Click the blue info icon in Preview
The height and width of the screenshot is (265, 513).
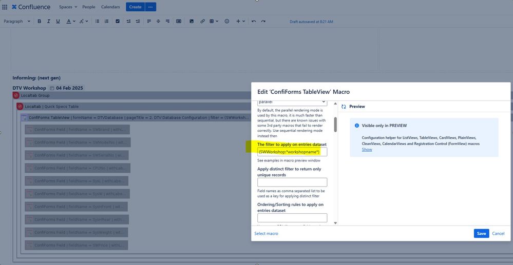point(357,126)
